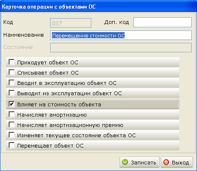The height and width of the screenshot is (171, 197).
Task: Click the greyed-out Состояние field
Action: point(121,47)
